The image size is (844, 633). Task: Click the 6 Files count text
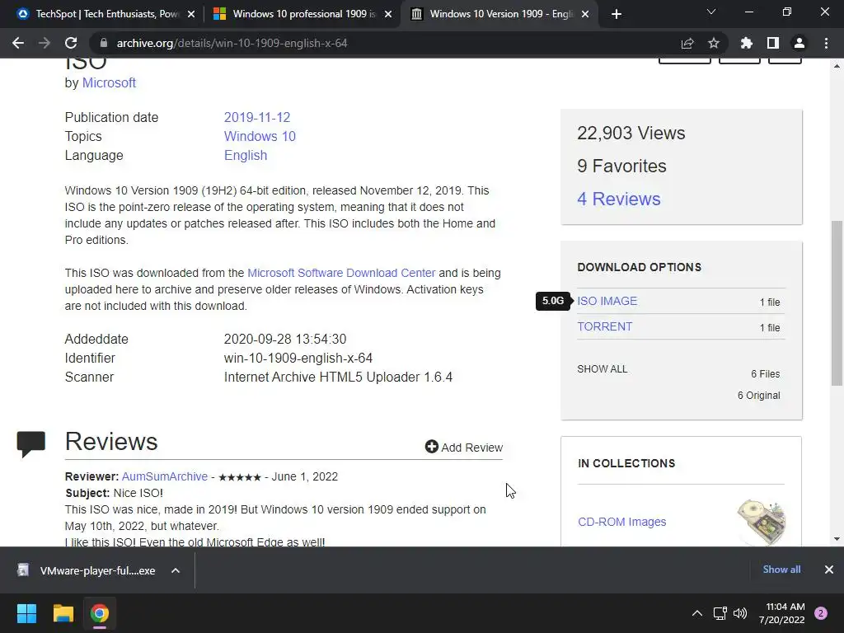[x=766, y=374]
